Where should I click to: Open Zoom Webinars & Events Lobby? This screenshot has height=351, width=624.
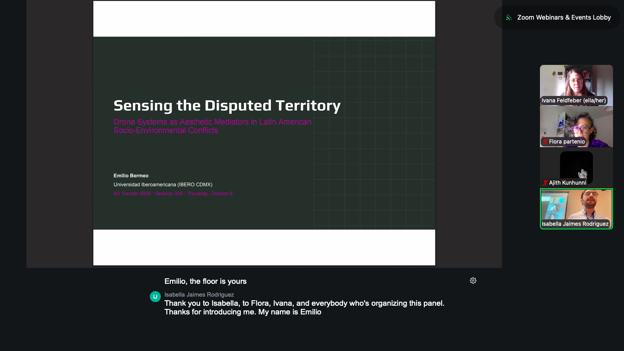tap(558, 17)
